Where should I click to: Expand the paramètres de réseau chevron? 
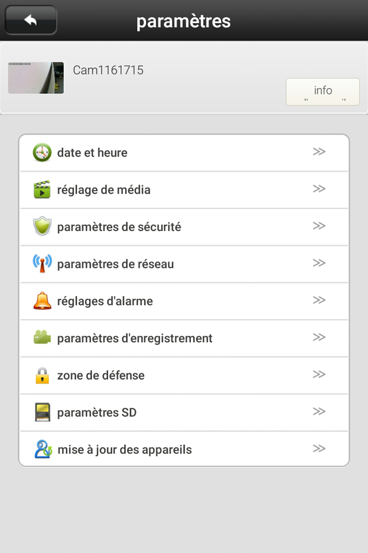pos(319,263)
